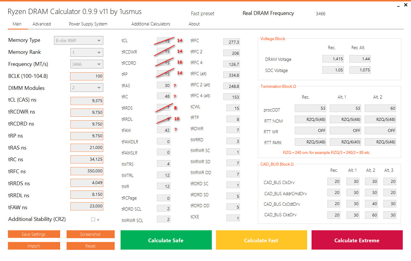Run Calculate Extreme
The height and width of the screenshot is (261, 411).
[357, 240]
